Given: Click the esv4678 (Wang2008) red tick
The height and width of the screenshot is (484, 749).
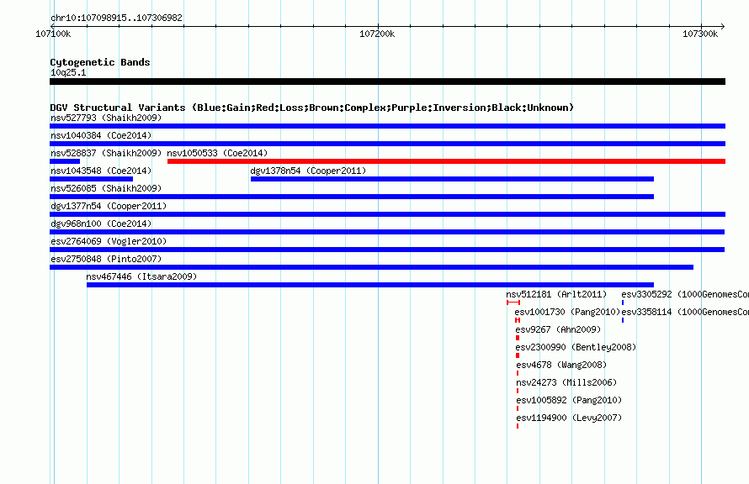Looking at the screenshot, I should click(x=518, y=373).
